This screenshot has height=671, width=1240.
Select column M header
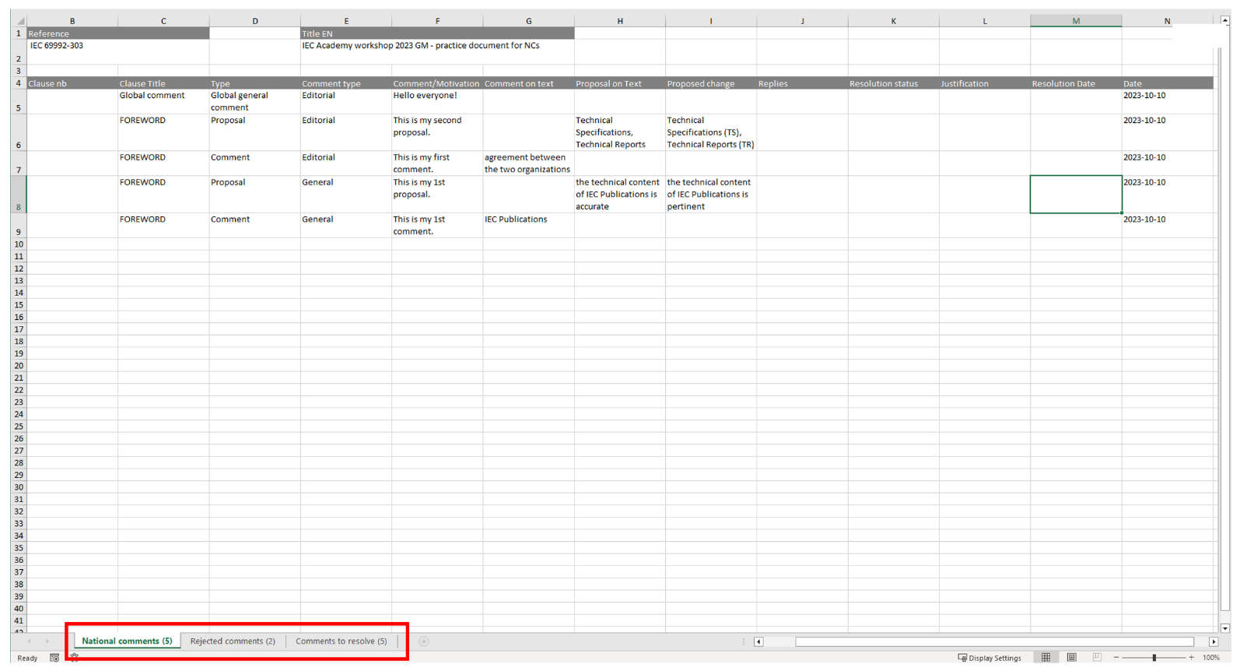[x=1075, y=21]
